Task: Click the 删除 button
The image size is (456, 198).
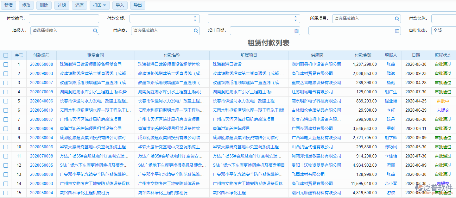Action: click(44, 5)
